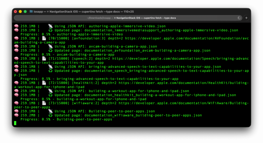Viewport: 263px width, 143px height.
Task: Click the page icon next to [70/15000]
Action: (x=44, y=38)
